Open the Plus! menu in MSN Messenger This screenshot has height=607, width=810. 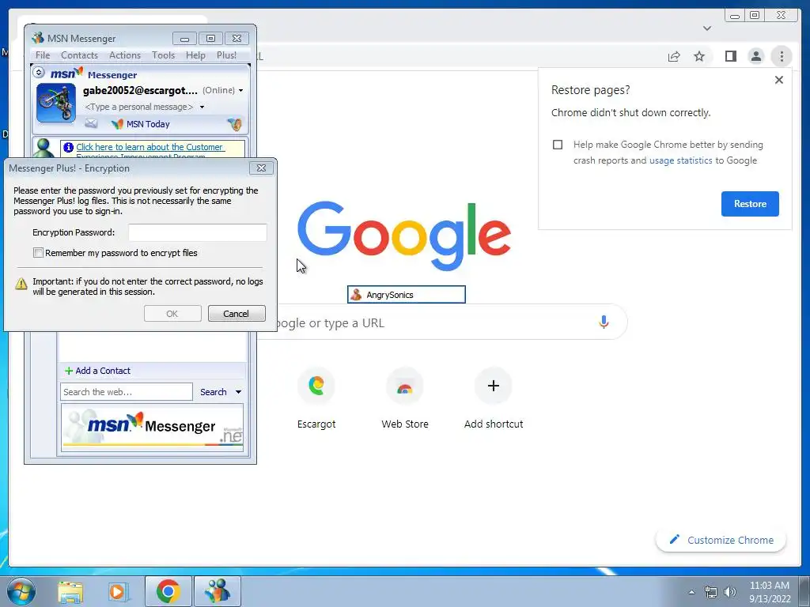point(226,55)
